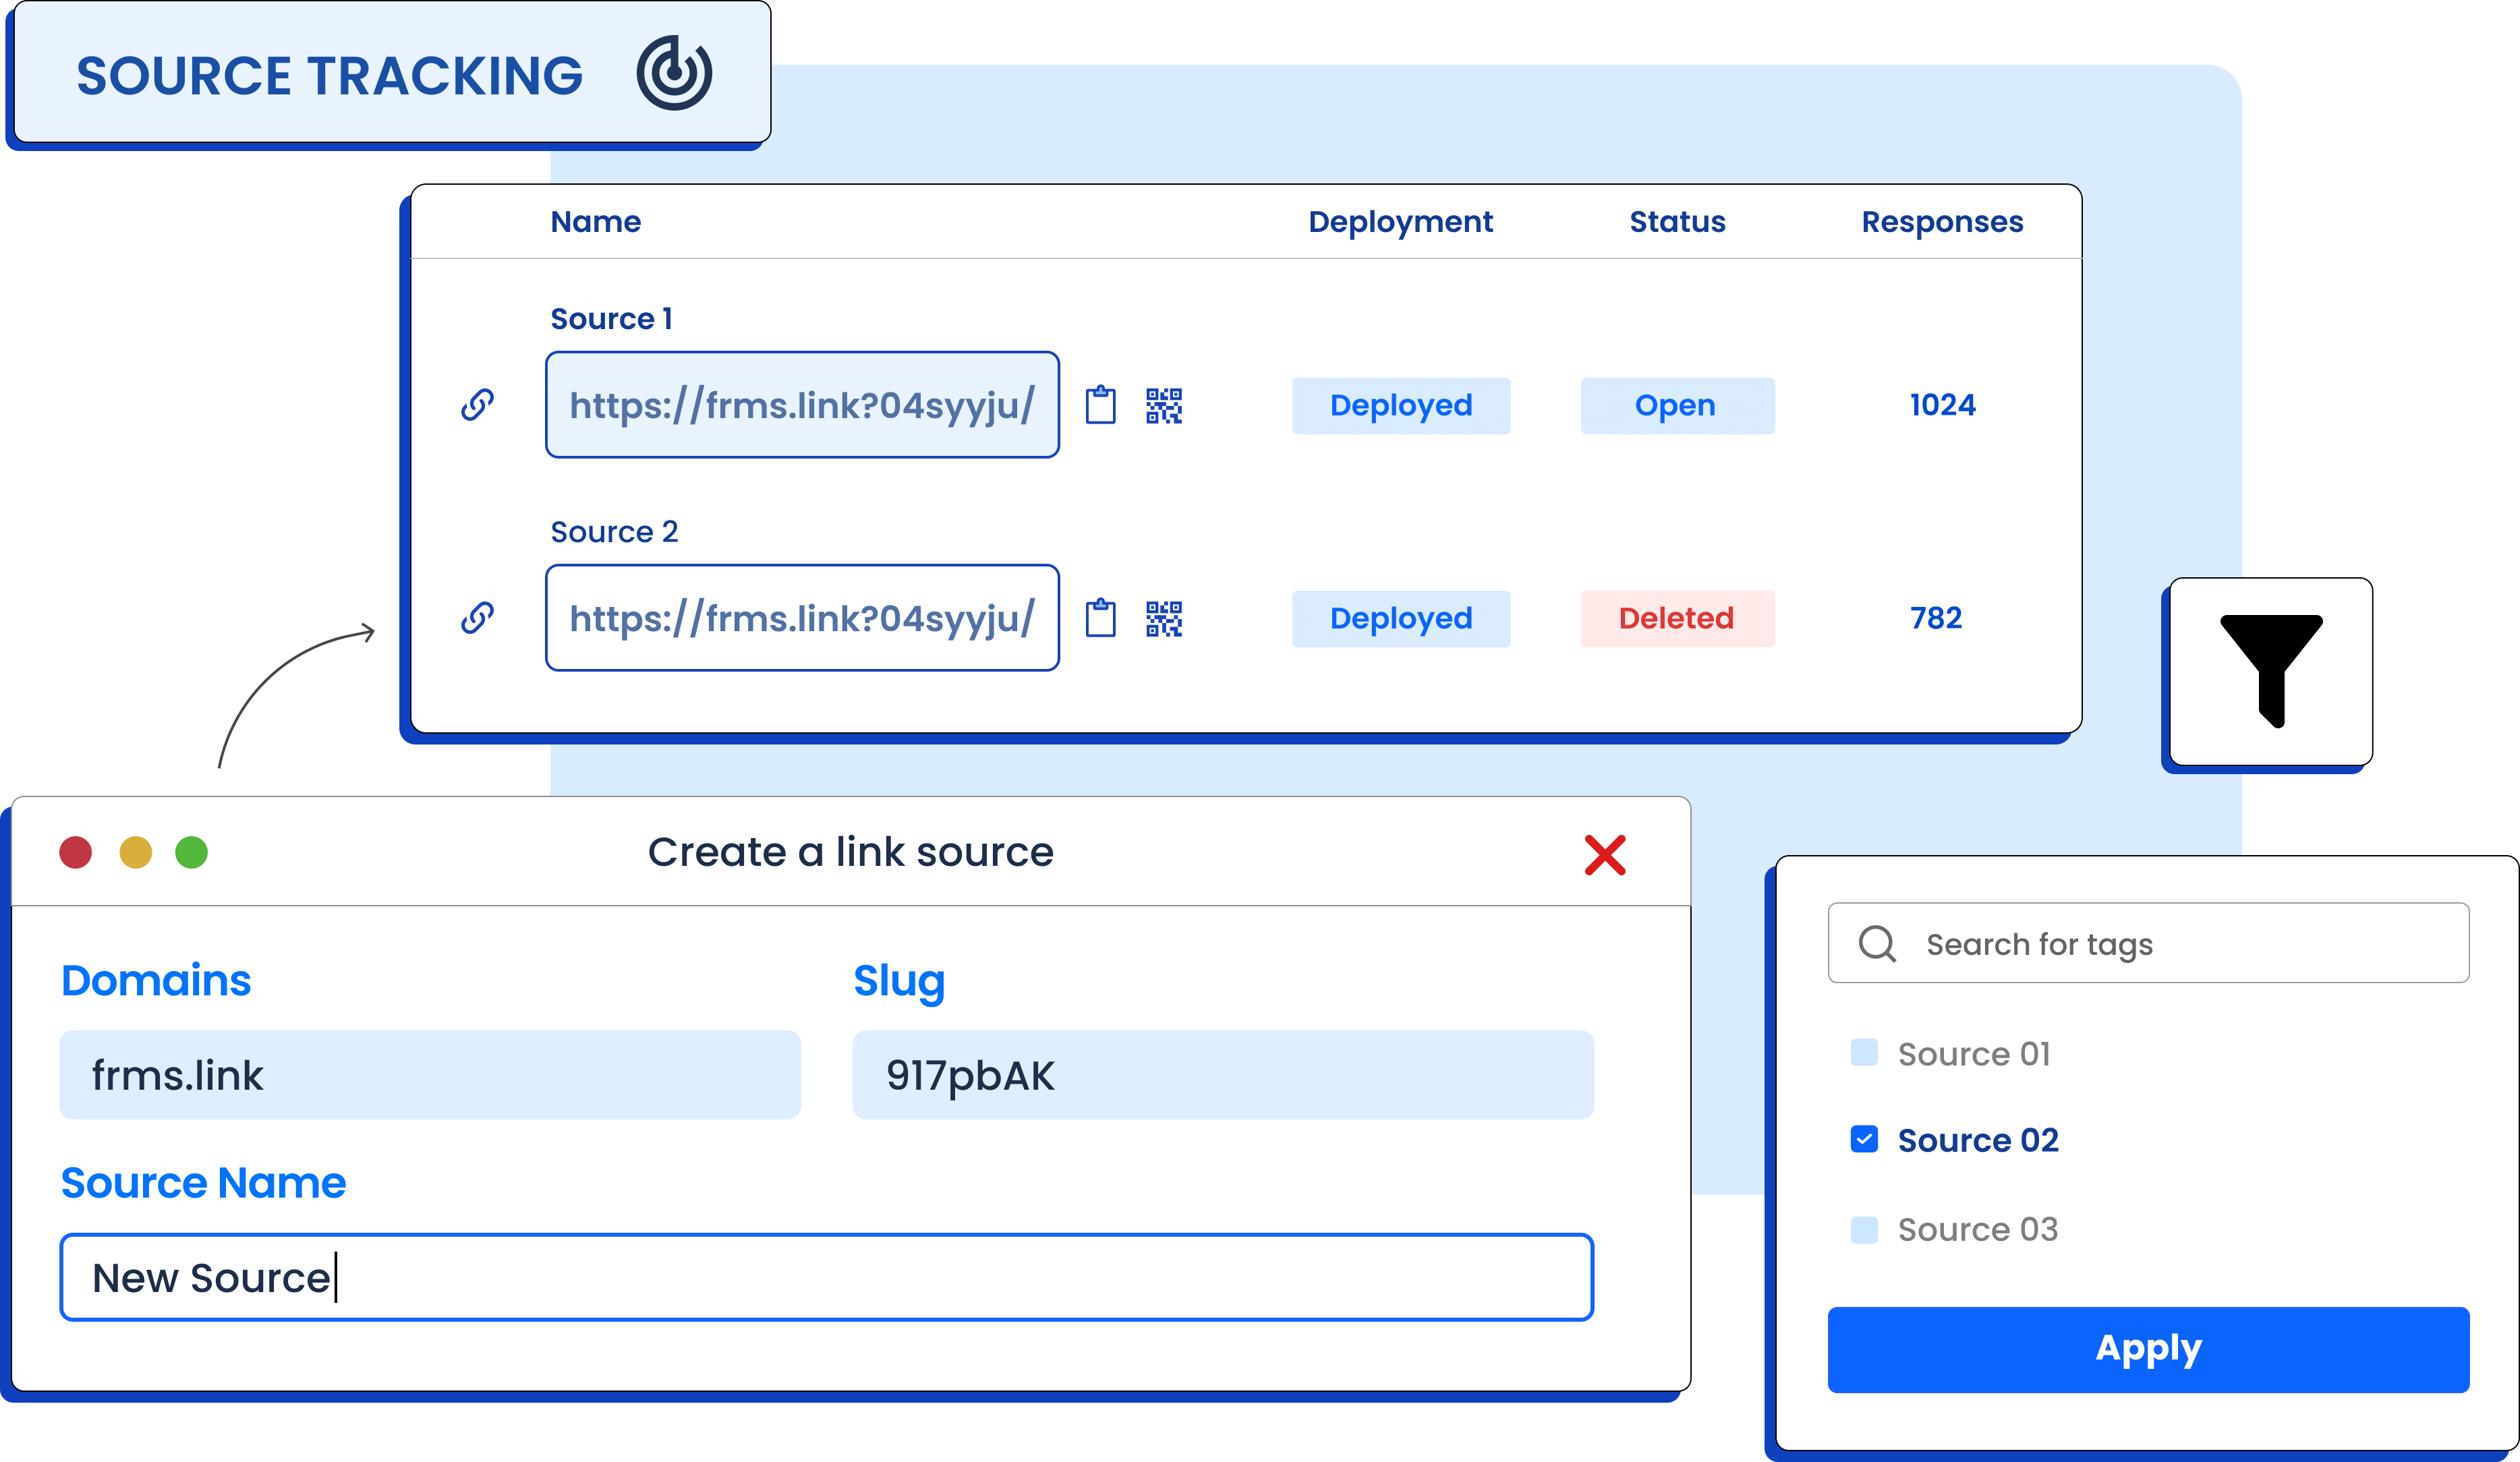Click the Deployed badge for Source 2
This screenshot has height=1462, width=2520.
click(1401, 619)
